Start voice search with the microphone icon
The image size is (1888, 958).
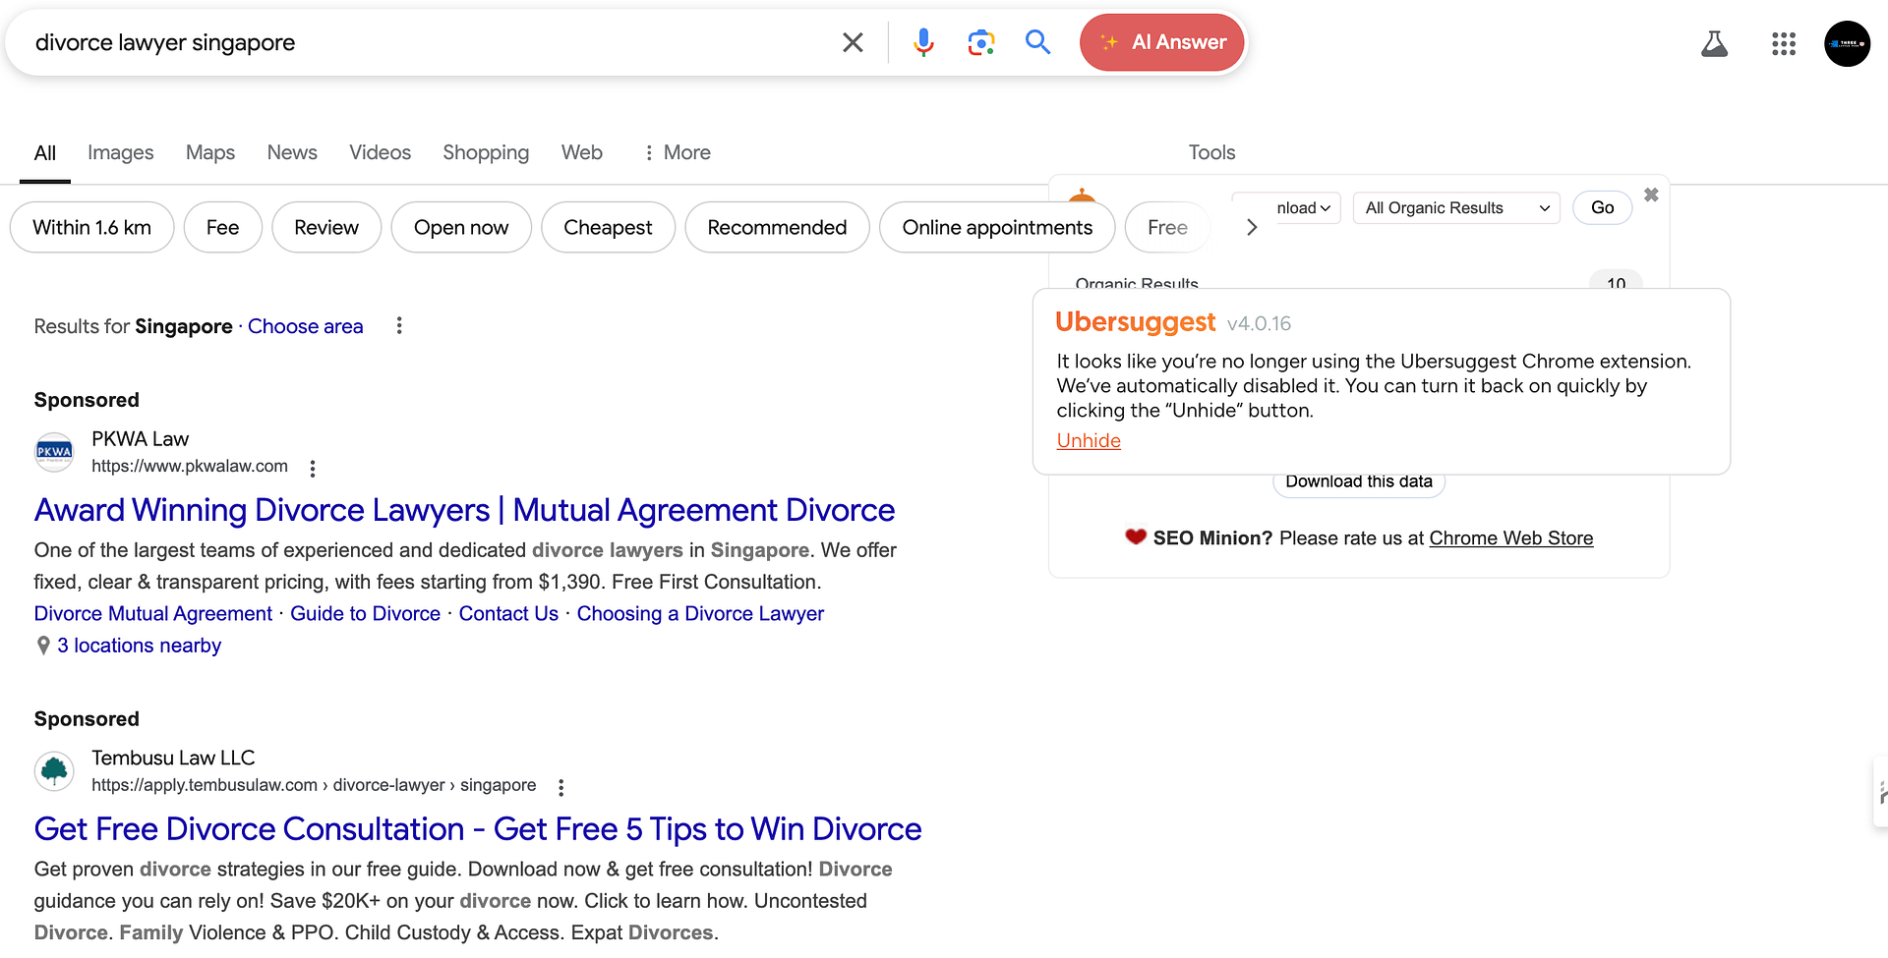pyautogui.click(x=922, y=42)
